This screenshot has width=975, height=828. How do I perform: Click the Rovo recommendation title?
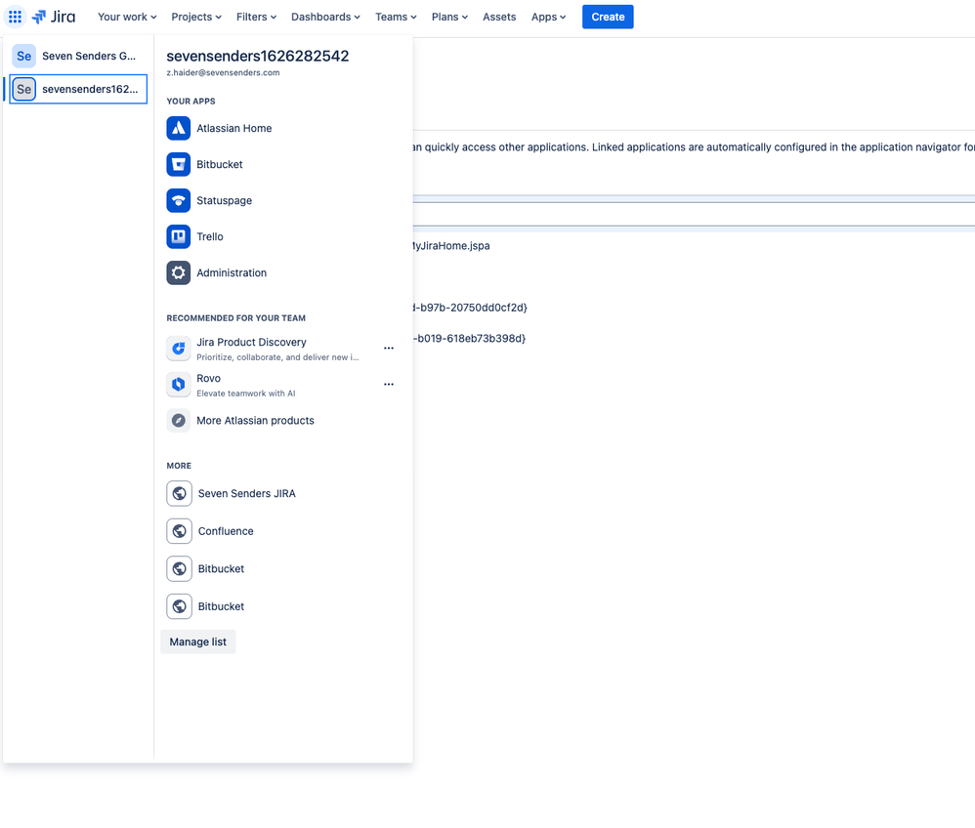(208, 378)
